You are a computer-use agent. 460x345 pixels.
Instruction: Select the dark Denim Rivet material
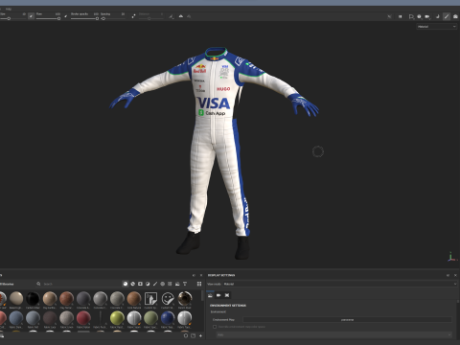pos(185,299)
